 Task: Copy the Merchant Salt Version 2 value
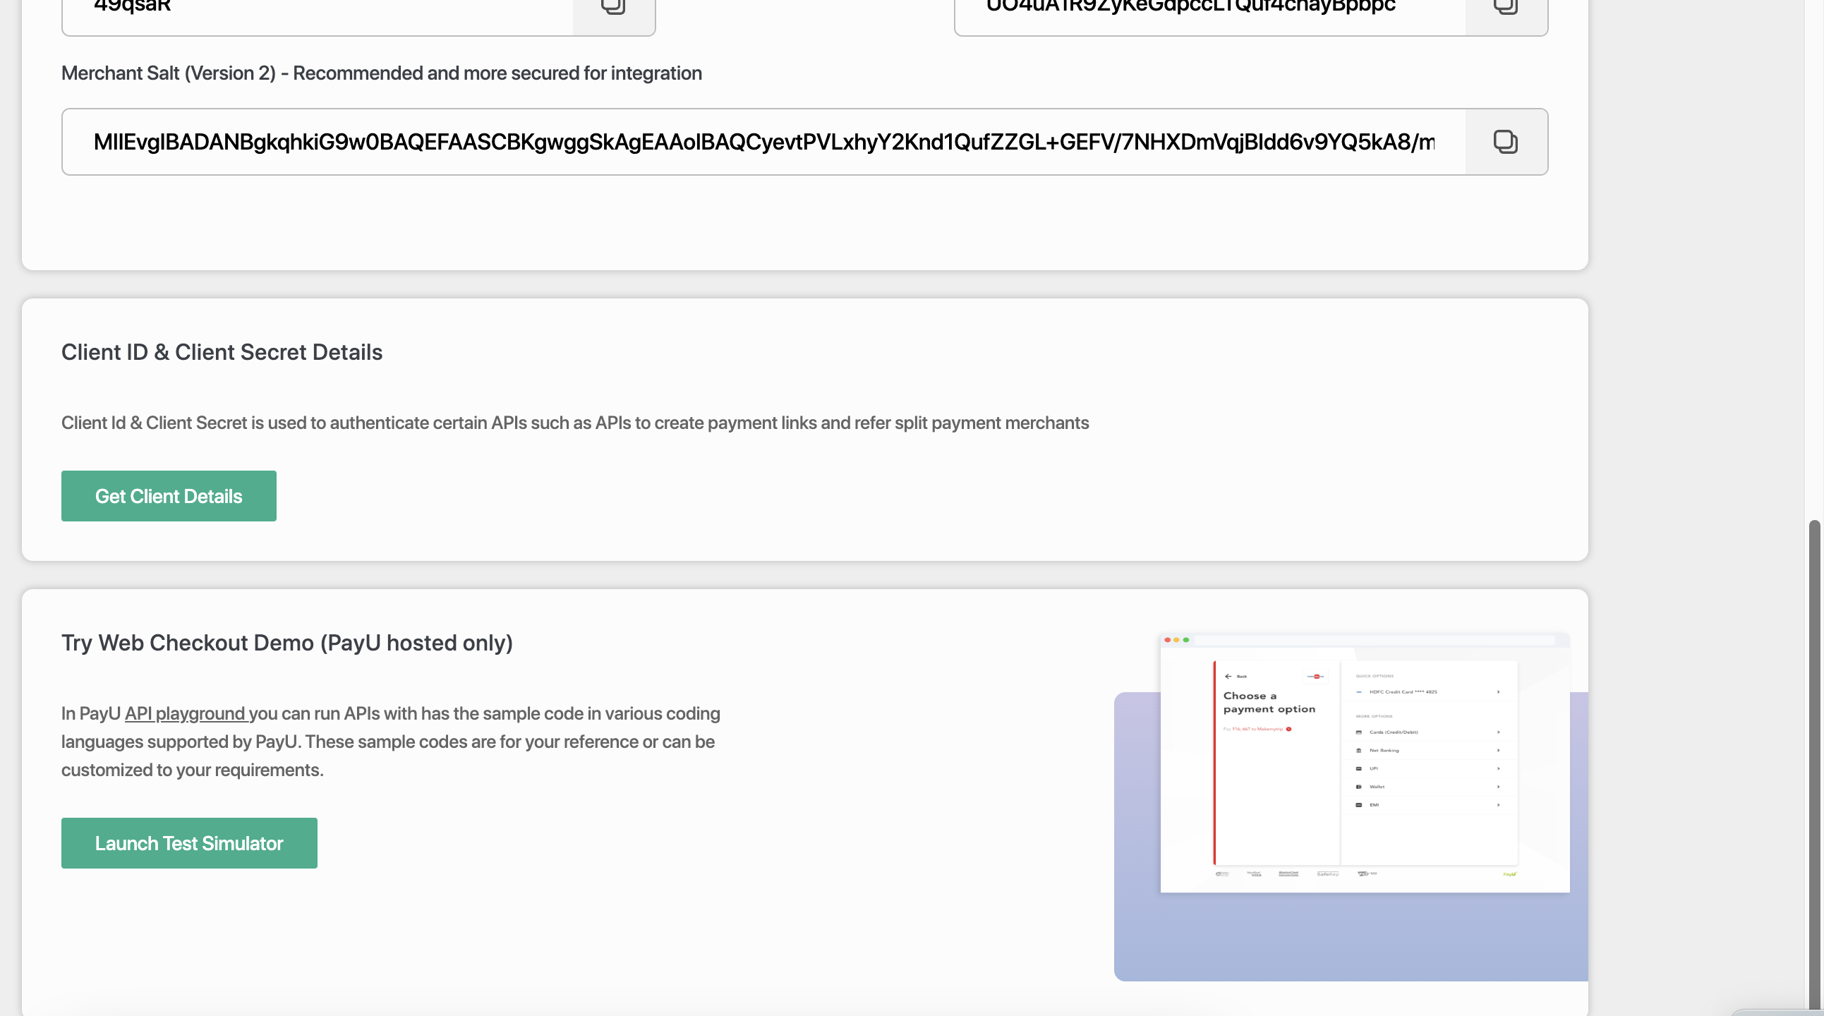pos(1505,142)
